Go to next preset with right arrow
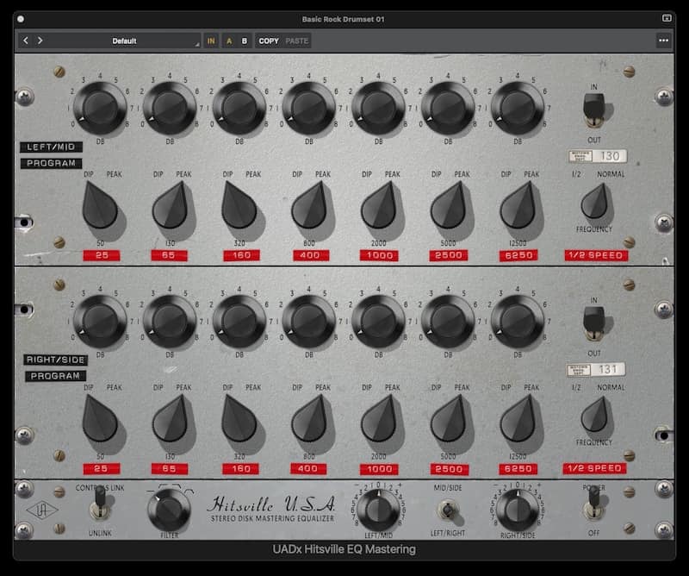The image size is (689, 576). coord(40,41)
